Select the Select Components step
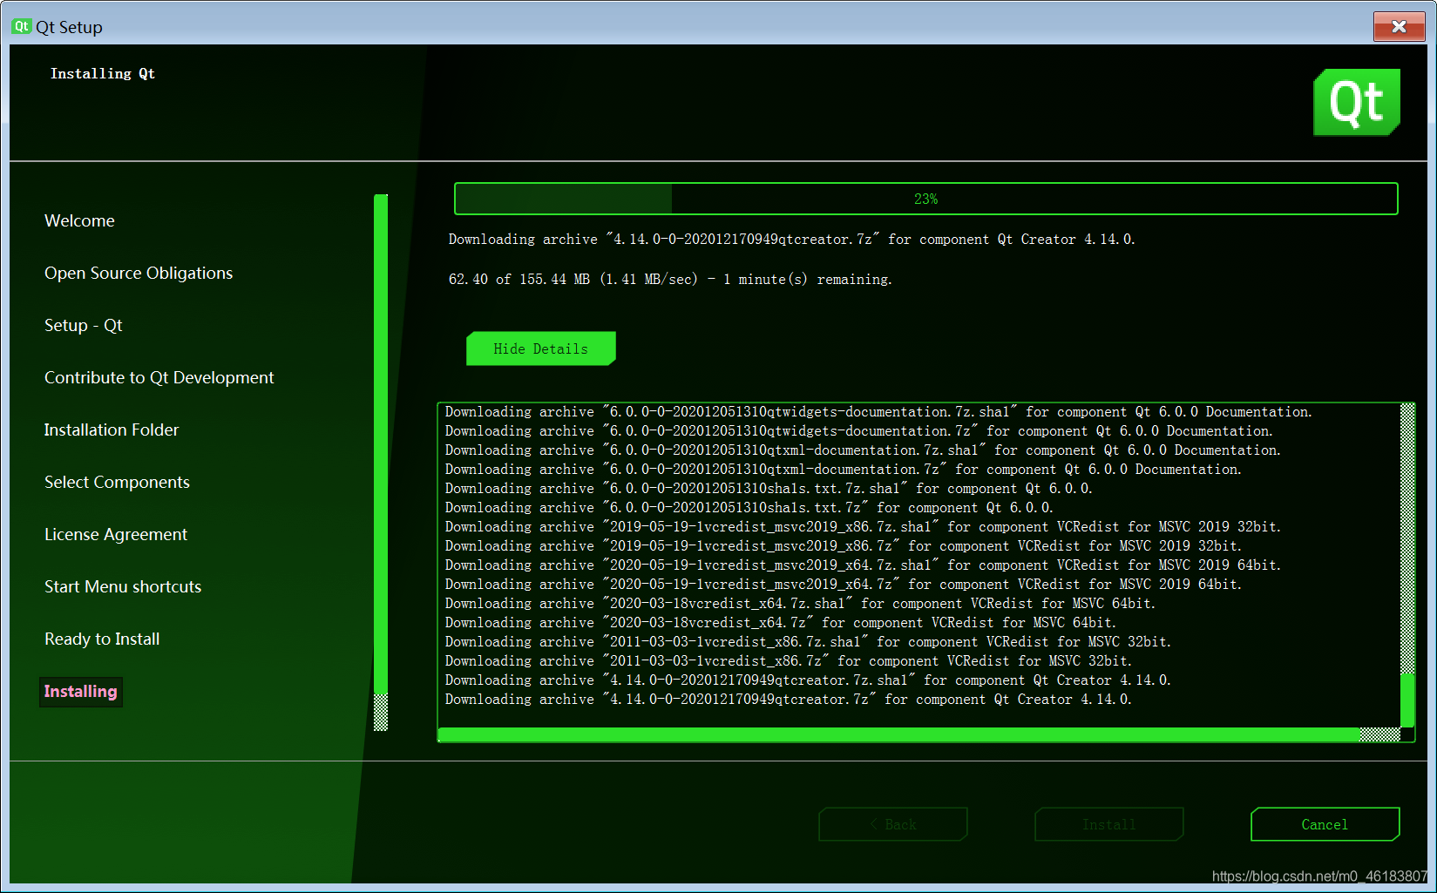 pos(117,482)
